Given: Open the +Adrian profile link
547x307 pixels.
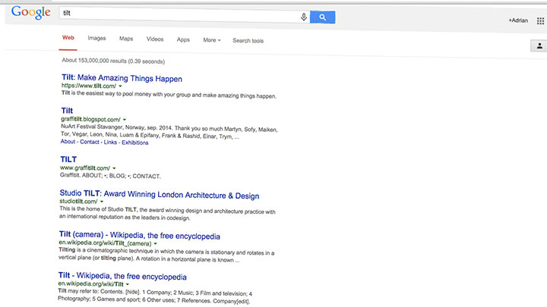Looking at the screenshot, I should 518,20.
